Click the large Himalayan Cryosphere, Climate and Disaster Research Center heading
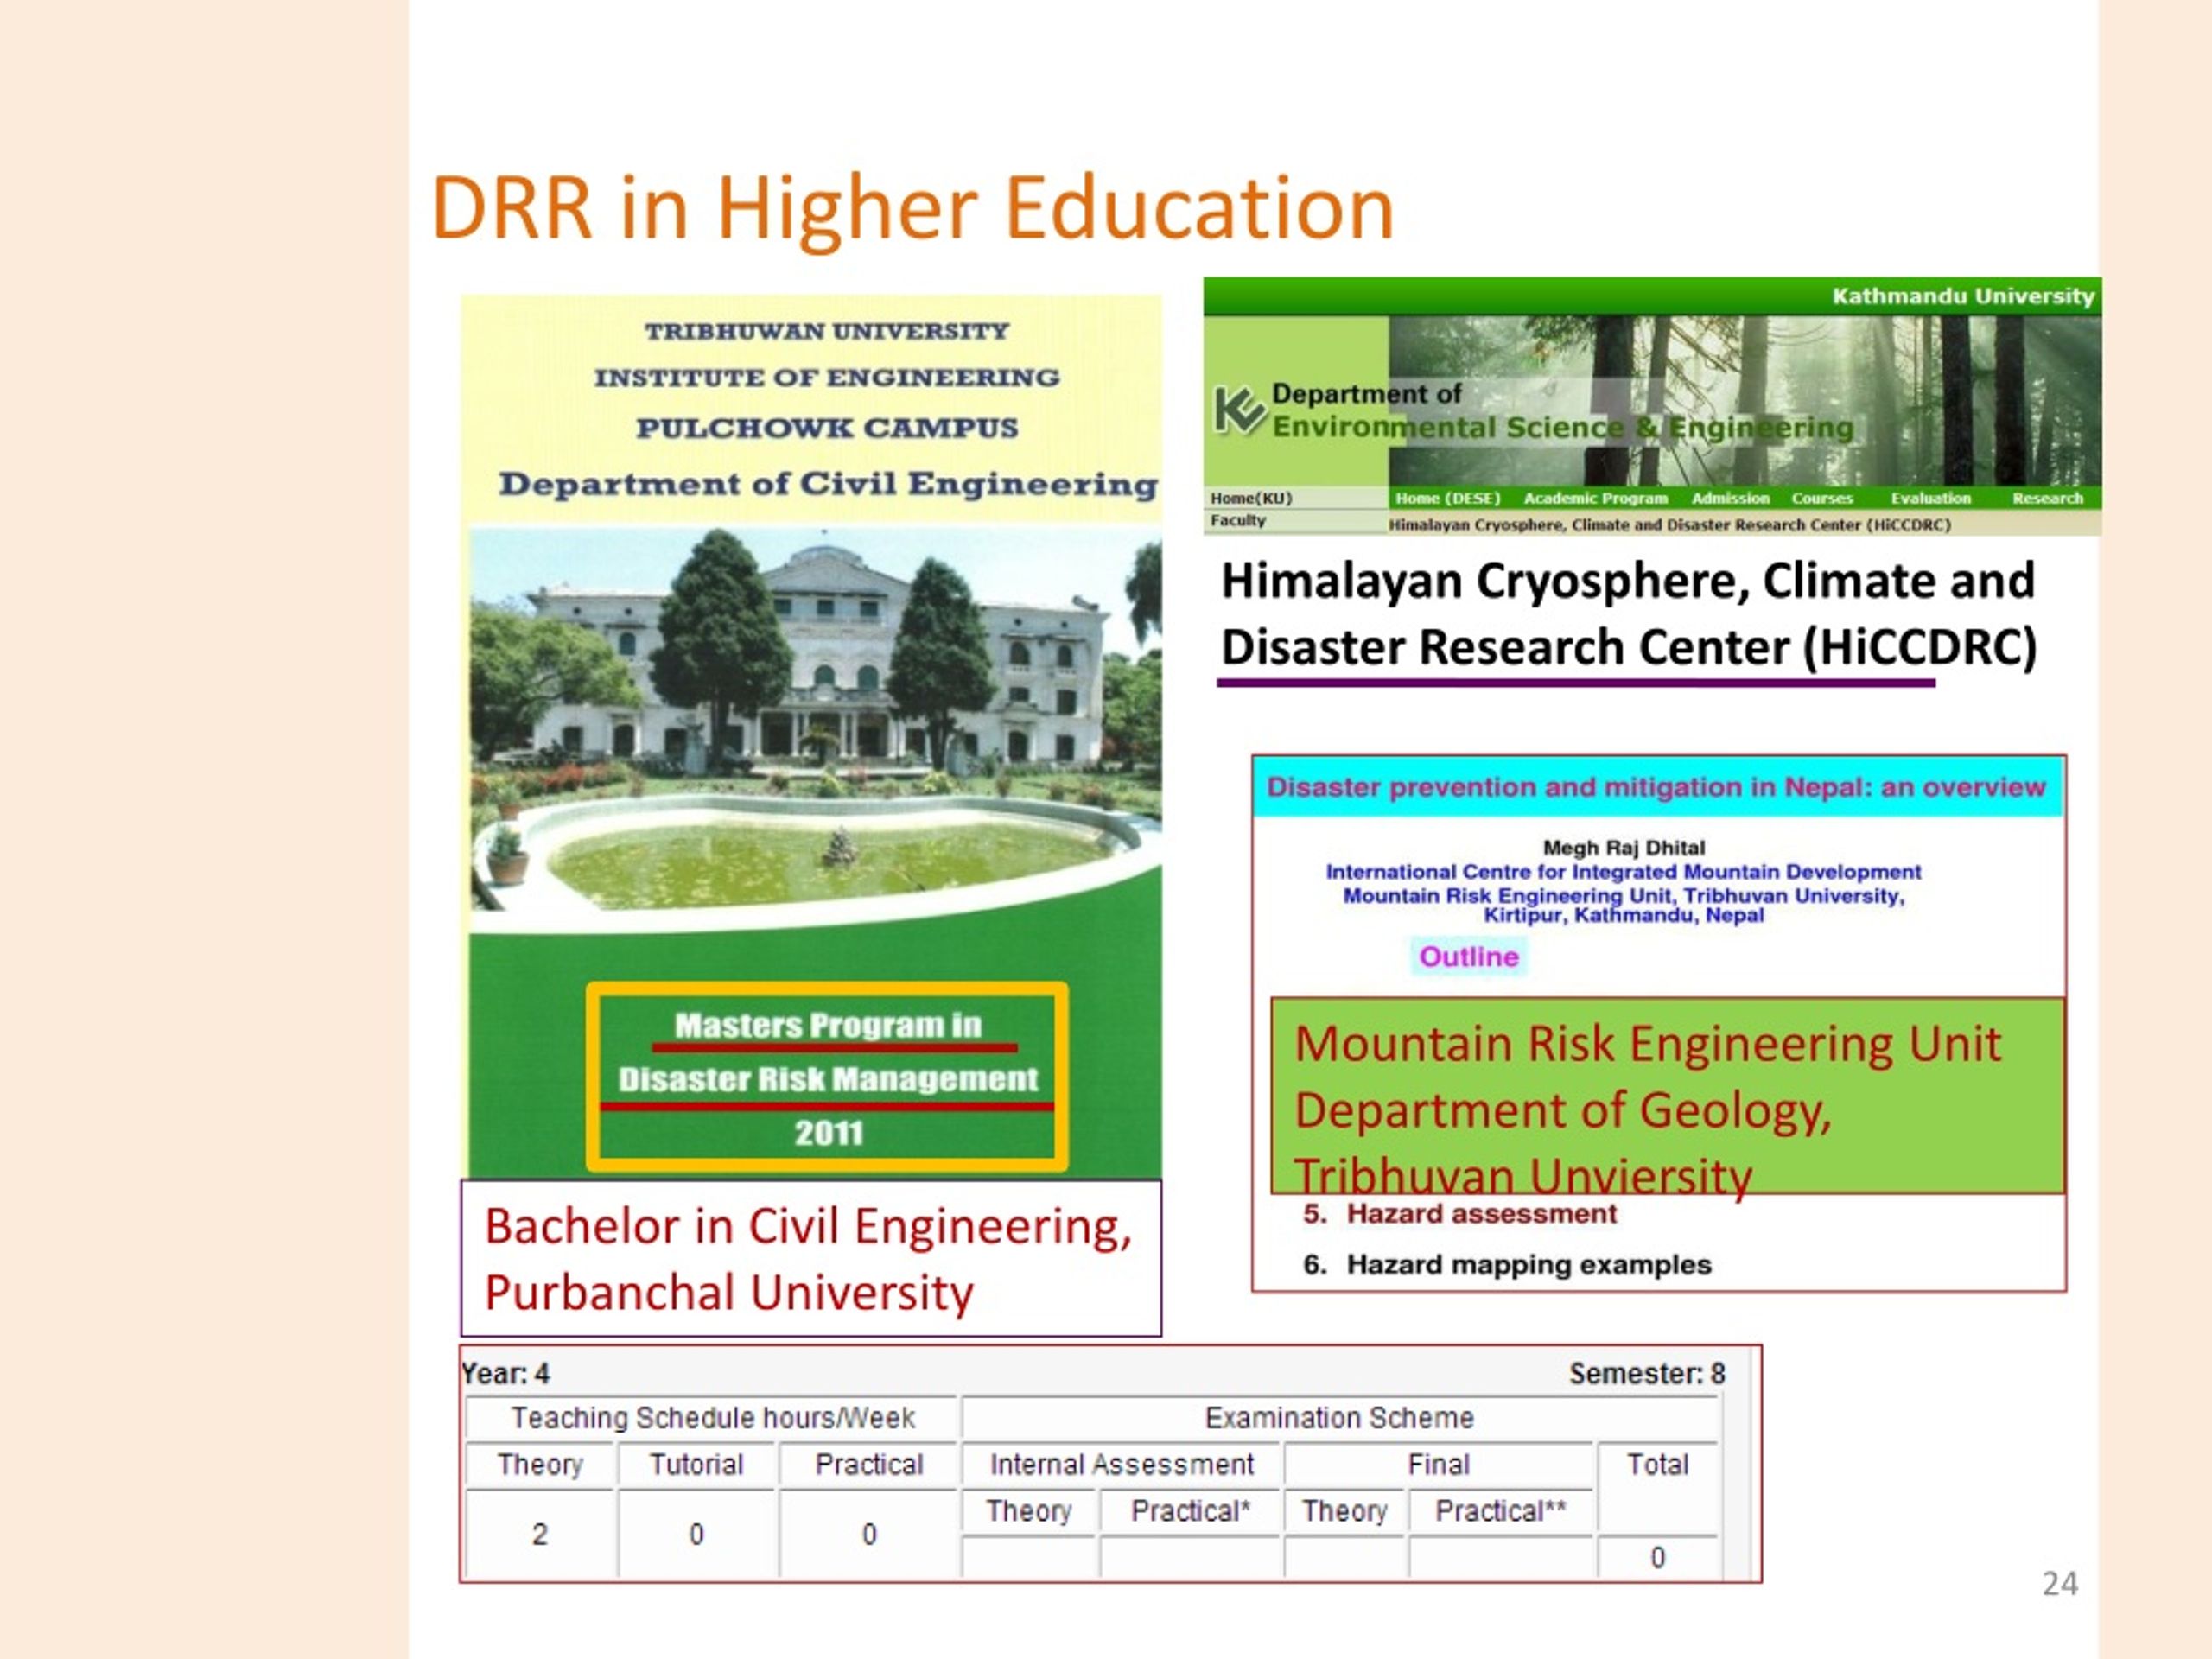This screenshot has height=1659, width=2212. [x=1628, y=614]
